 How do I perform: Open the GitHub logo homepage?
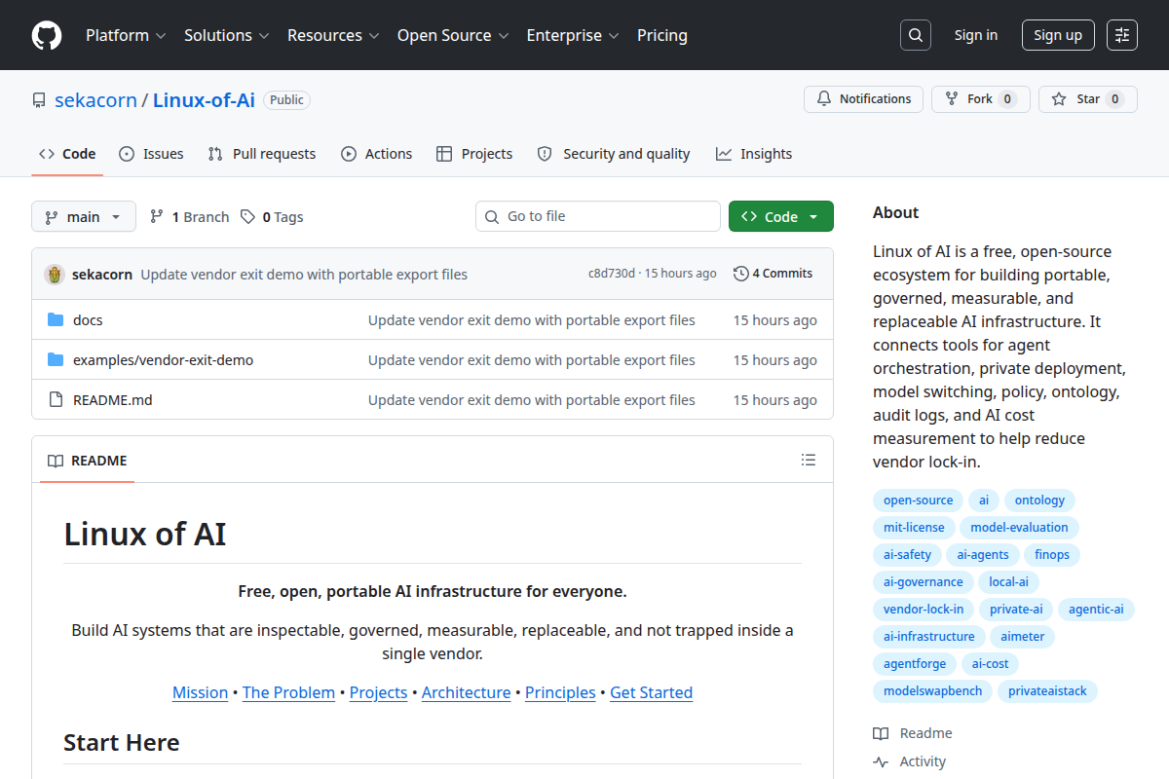[47, 35]
